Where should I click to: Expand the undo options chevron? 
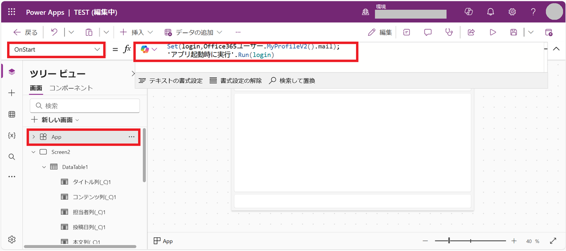point(71,32)
